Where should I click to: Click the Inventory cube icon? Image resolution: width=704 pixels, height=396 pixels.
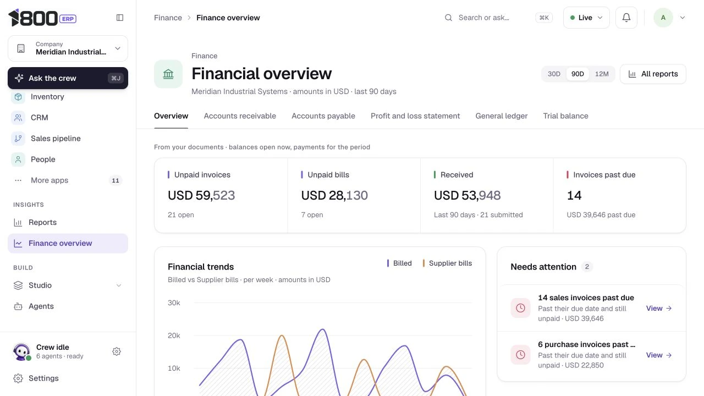(x=18, y=97)
